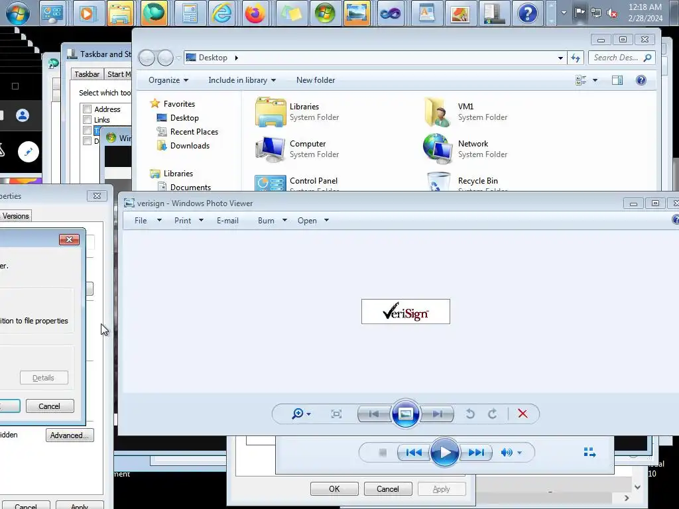
Task: Skip to previous track in Media Player
Action: pos(414,453)
